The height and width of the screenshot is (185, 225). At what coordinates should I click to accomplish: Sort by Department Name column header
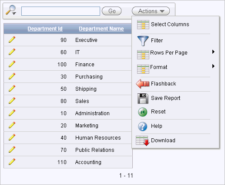click(x=101, y=29)
